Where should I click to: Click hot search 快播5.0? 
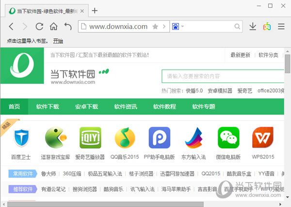pos(194,91)
